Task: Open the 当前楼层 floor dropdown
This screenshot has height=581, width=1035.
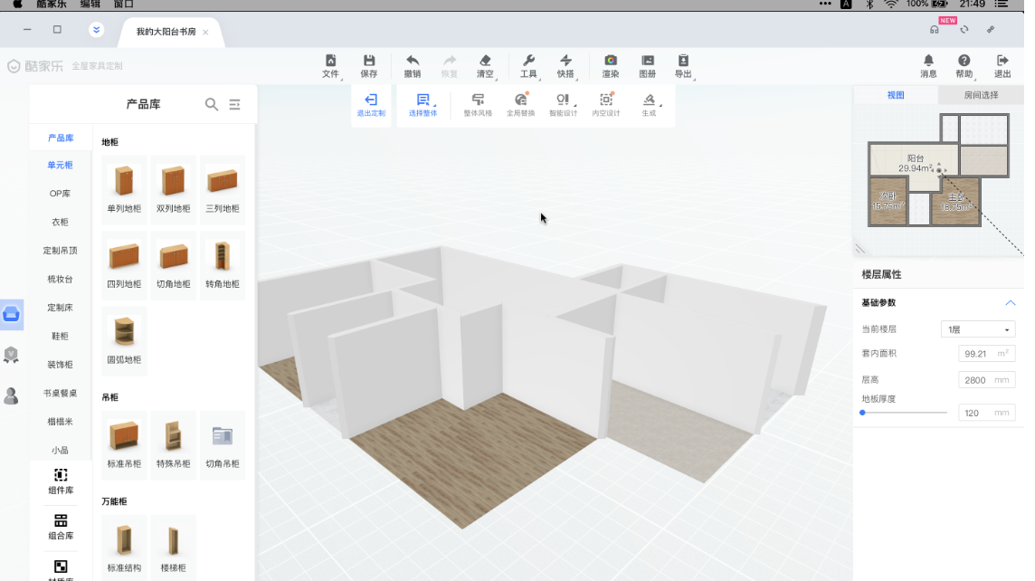Action: point(978,329)
